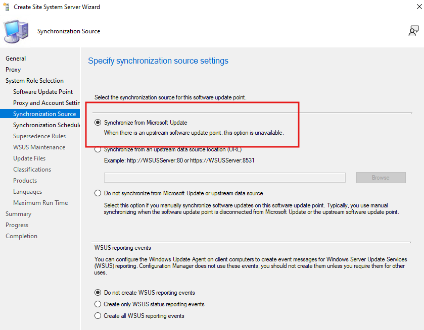Enable Create only WSUS status reporting events
Viewport: 424px width, 330px height.
click(98, 304)
